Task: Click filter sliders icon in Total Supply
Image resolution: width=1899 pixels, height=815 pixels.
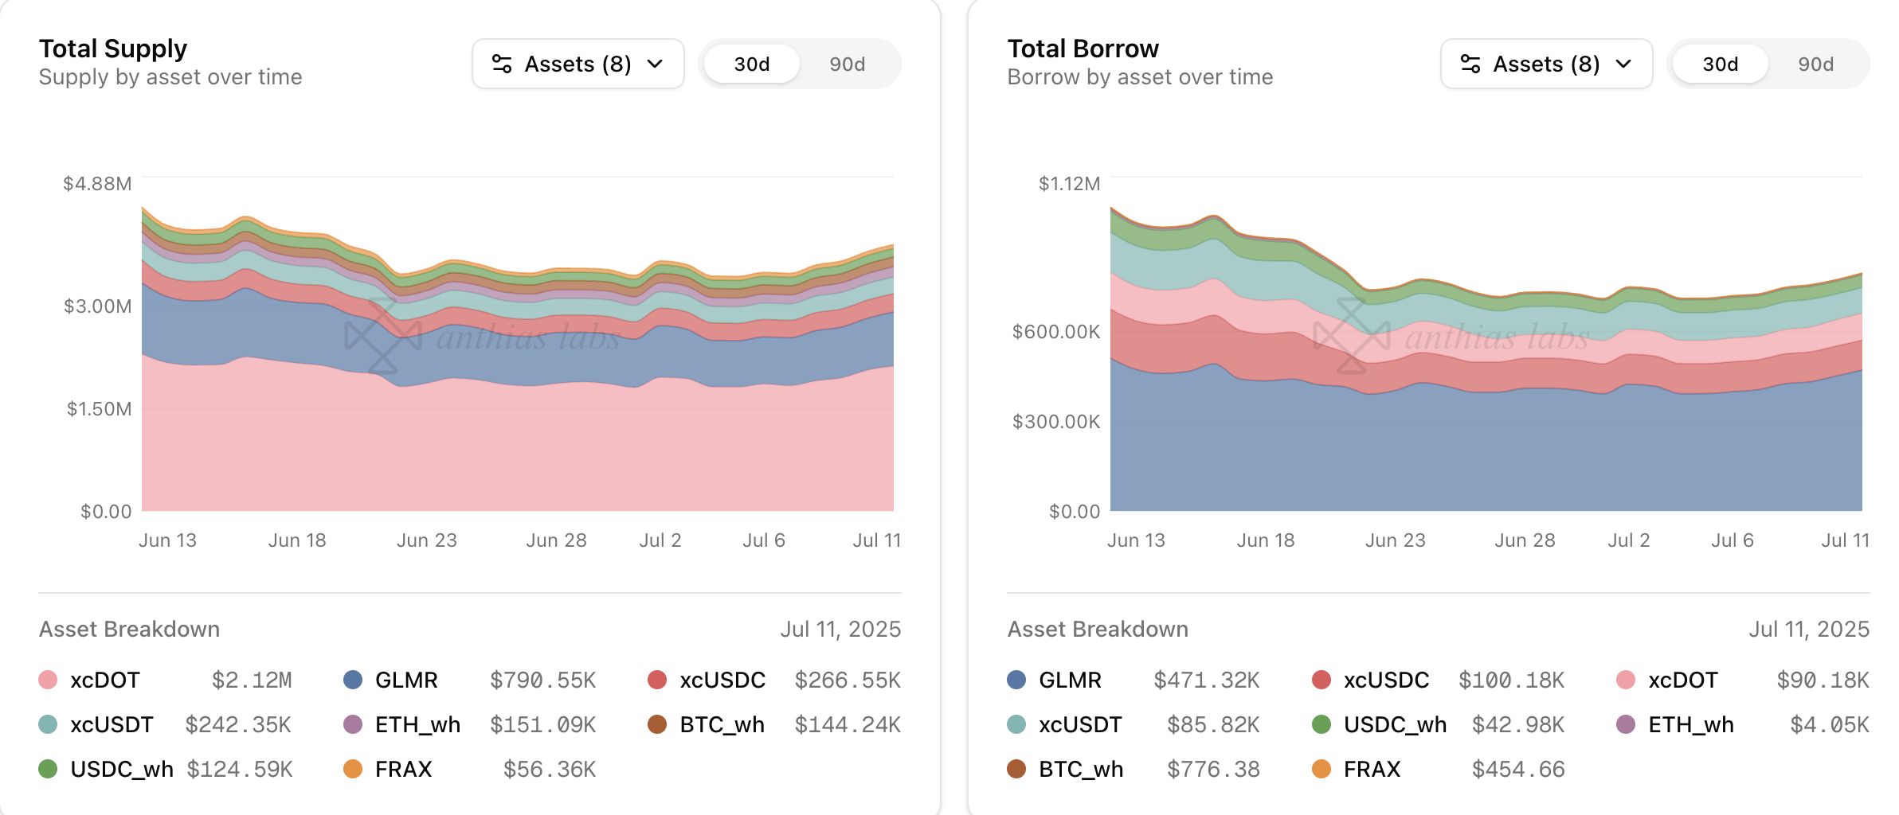Action: [x=502, y=64]
